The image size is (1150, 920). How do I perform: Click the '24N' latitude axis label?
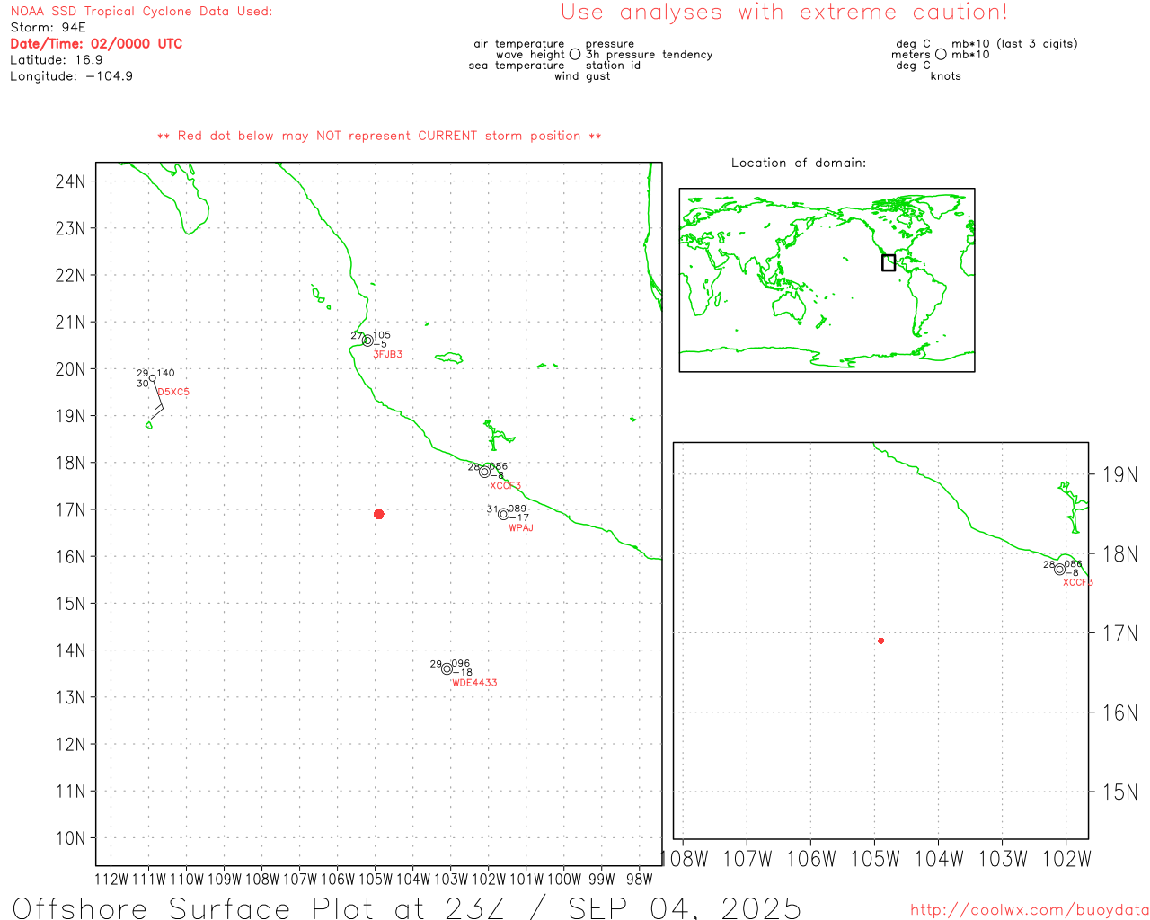tap(70, 181)
